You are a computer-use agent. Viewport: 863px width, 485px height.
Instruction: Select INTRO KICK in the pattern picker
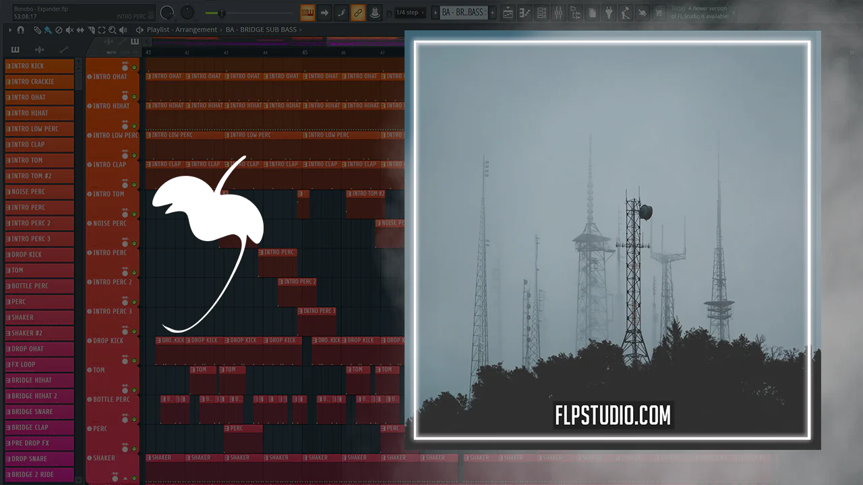click(x=39, y=66)
